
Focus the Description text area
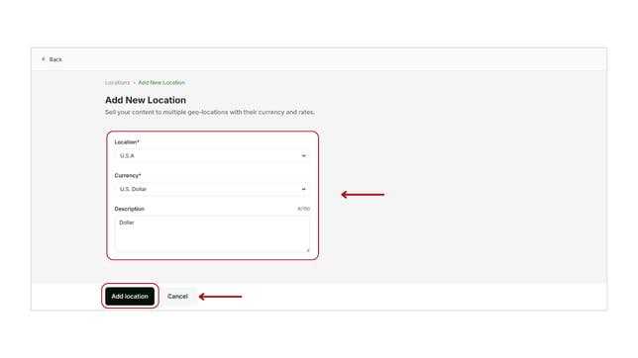[212, 233]
